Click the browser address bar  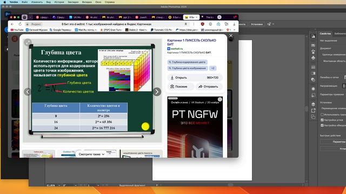pyautogui.click(x=107, y=24)
